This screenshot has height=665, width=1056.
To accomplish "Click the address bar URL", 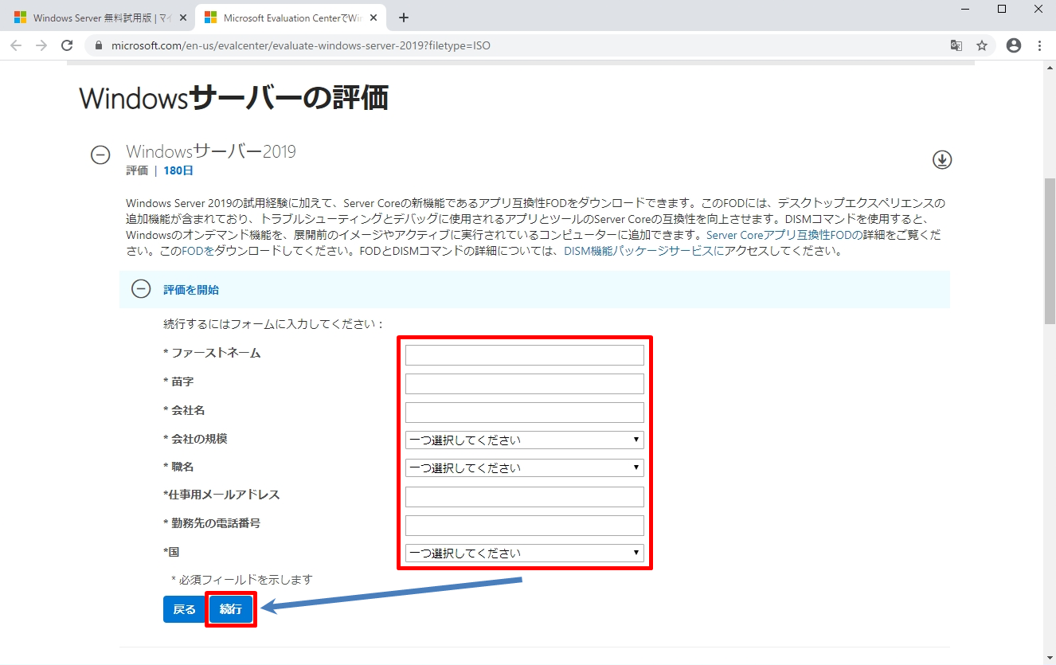I will click(x=299, y=46).
